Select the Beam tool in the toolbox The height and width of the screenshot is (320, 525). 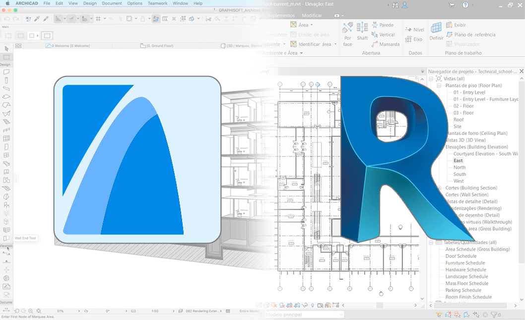[6, 89]
